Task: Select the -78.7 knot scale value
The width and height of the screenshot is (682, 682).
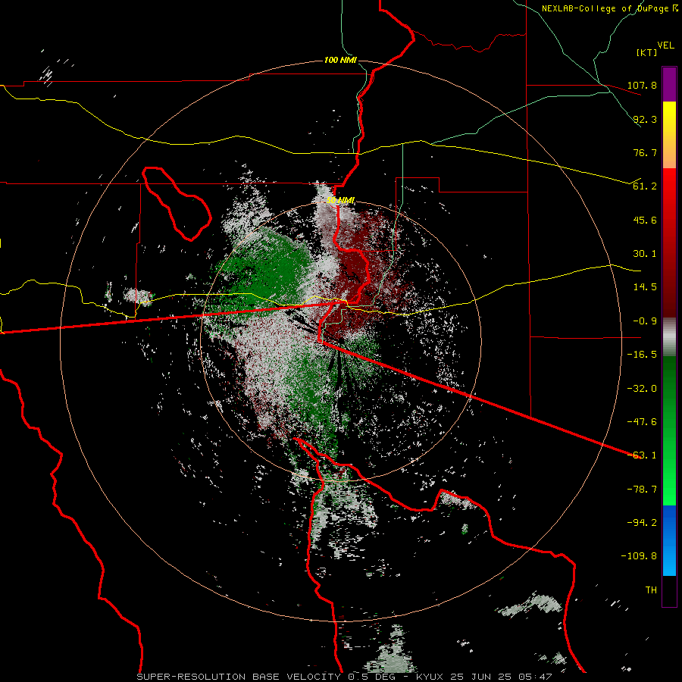Action: coord(643,490)
